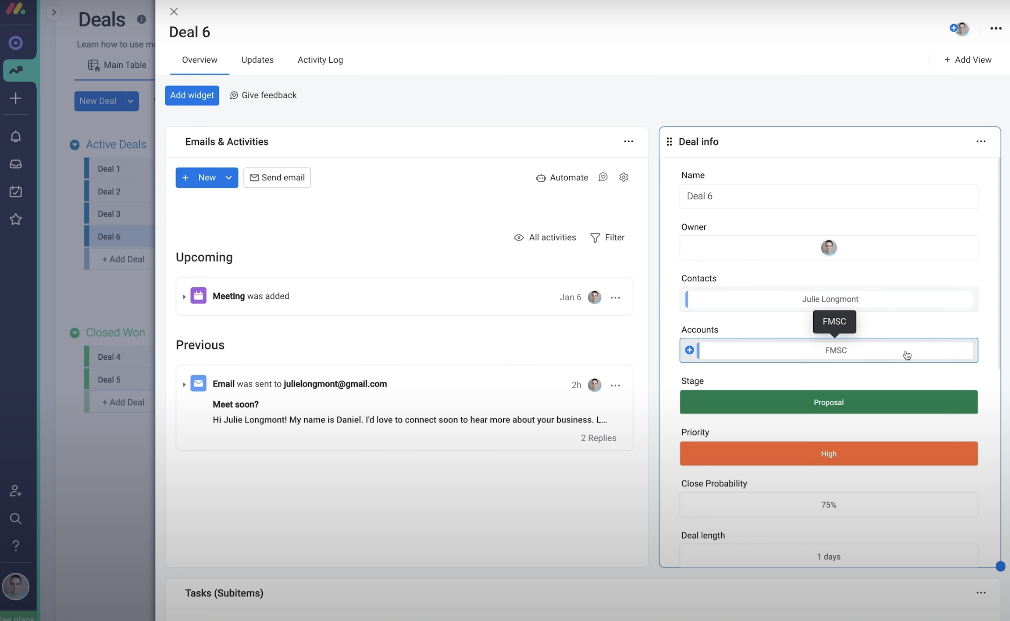Click the Send email button

277,177
